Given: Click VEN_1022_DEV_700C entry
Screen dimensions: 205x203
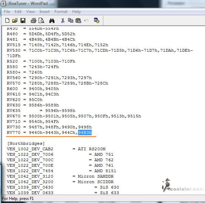Looking at the screenshot, I should (x=30, y=160).
